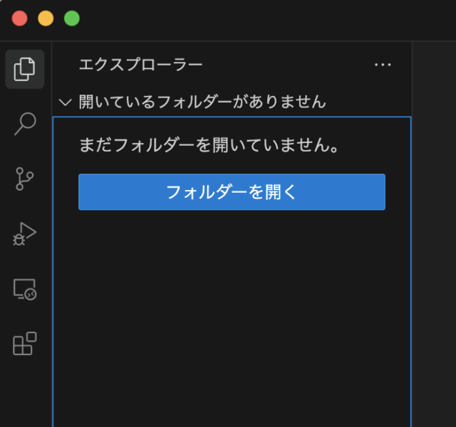456x427 pixels.
Task: Click the フォルダーを開く button
Action: tap(232, 192)
